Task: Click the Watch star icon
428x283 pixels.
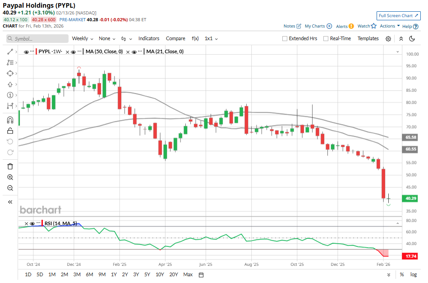Action: 374,26
